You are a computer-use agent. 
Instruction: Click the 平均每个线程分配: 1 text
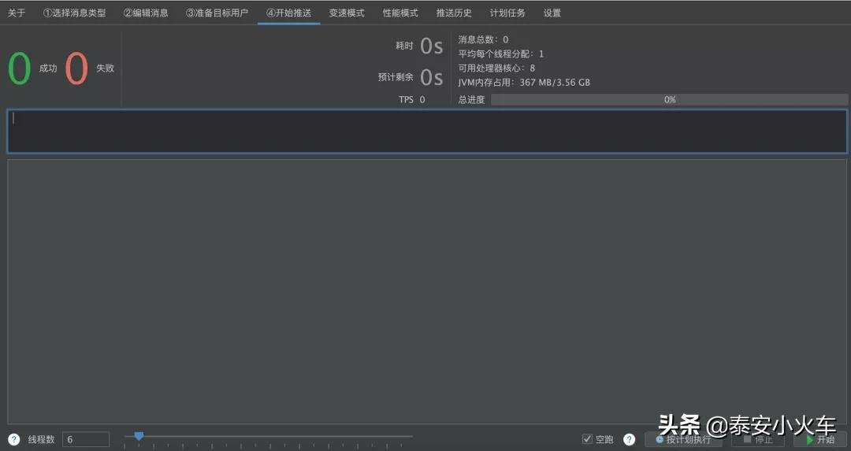point(500,54)
